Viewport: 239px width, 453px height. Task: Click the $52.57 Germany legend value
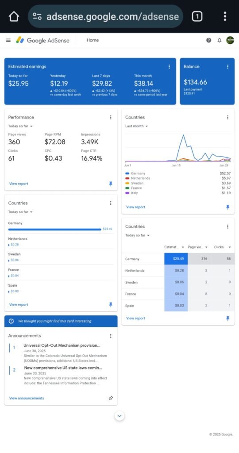click(x=225, y=173)
